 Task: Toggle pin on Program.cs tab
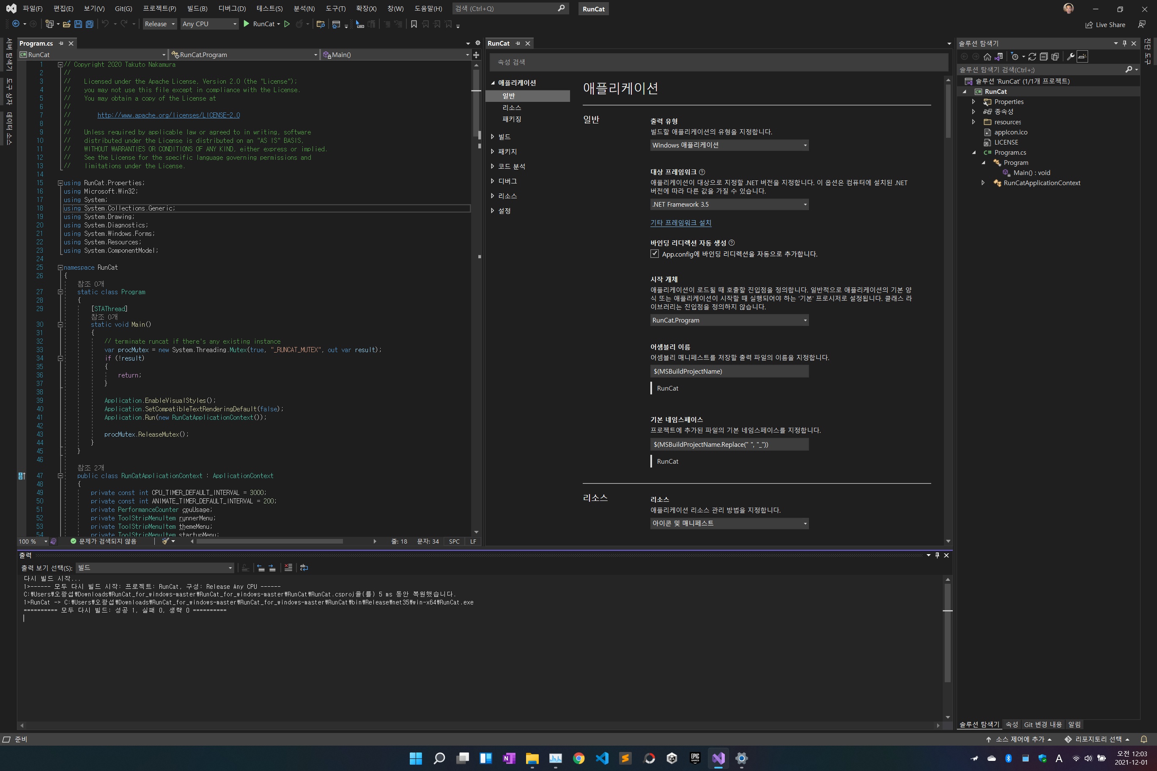pyautogui.click(x=61, y=43)
